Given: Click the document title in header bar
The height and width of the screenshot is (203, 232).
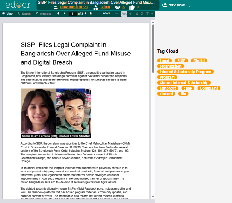Looking at the screenshot, I should (96, 2).
